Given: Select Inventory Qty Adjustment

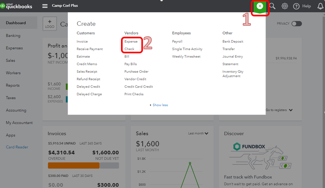Looking at the screenshot, I should (x=233, y=74).
